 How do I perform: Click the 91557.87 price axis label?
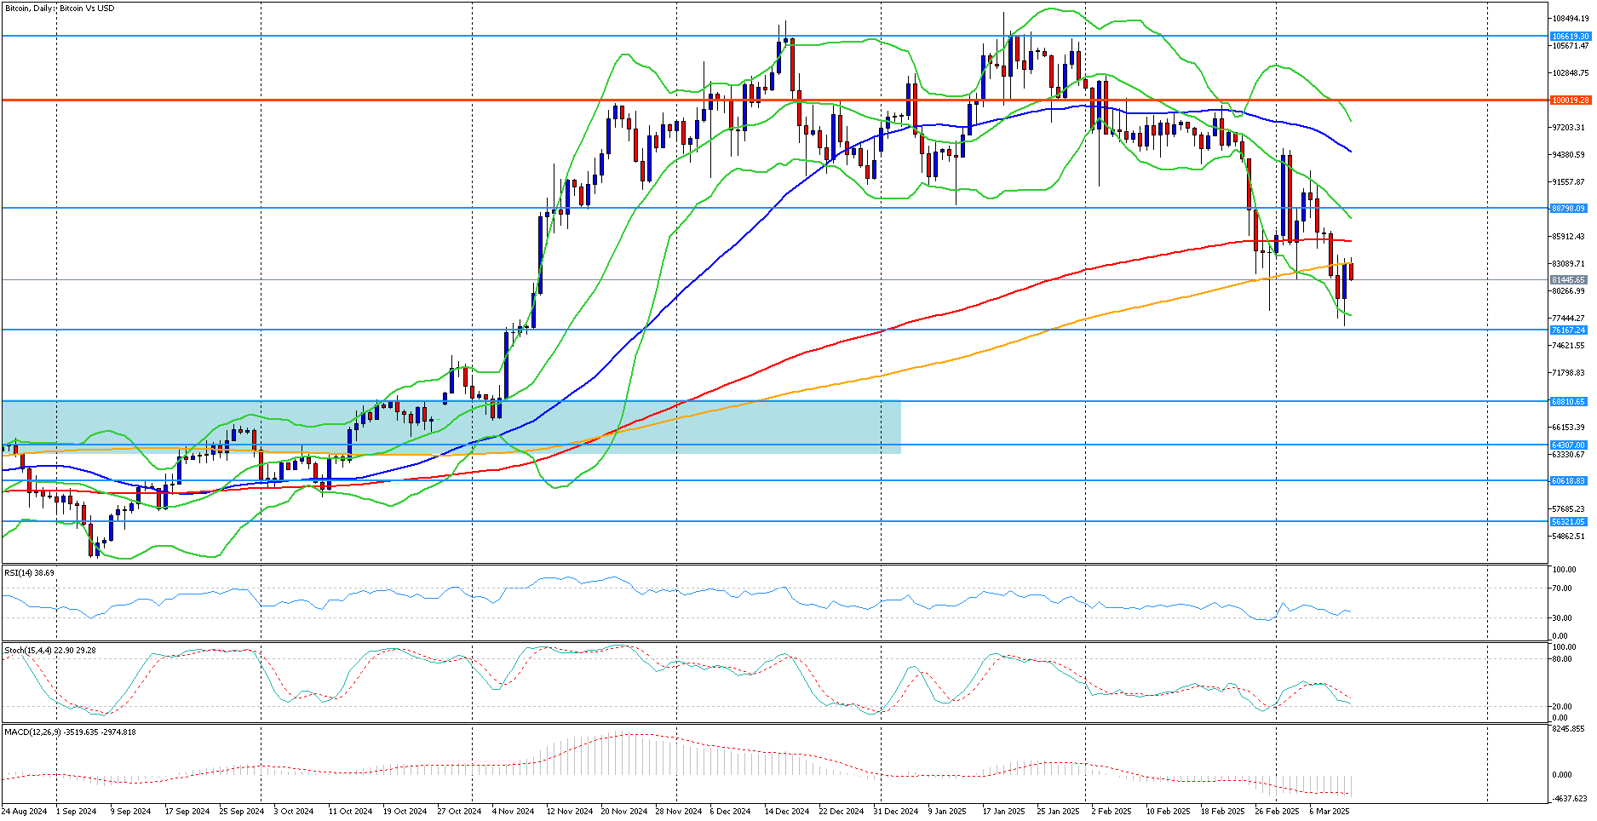1569,182
